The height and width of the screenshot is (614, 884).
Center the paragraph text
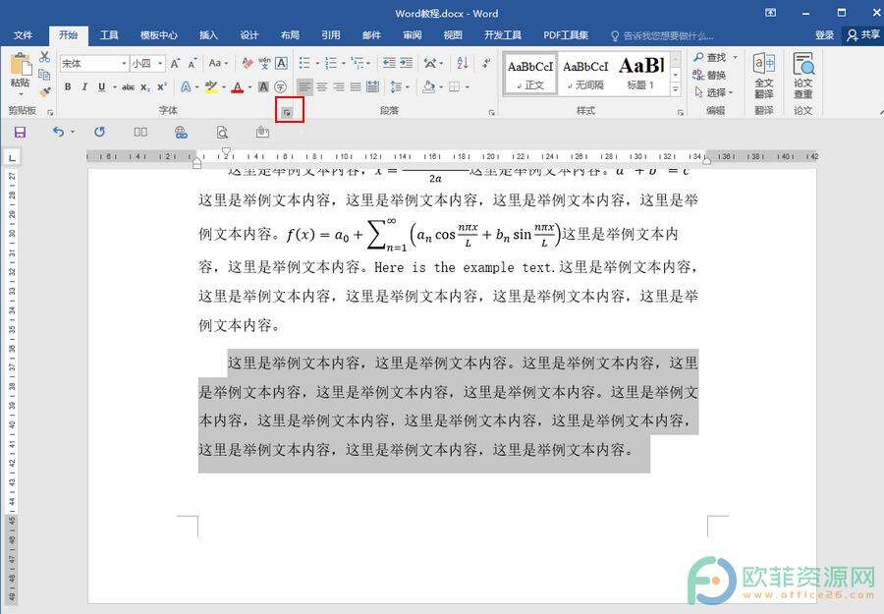(322, 86)
